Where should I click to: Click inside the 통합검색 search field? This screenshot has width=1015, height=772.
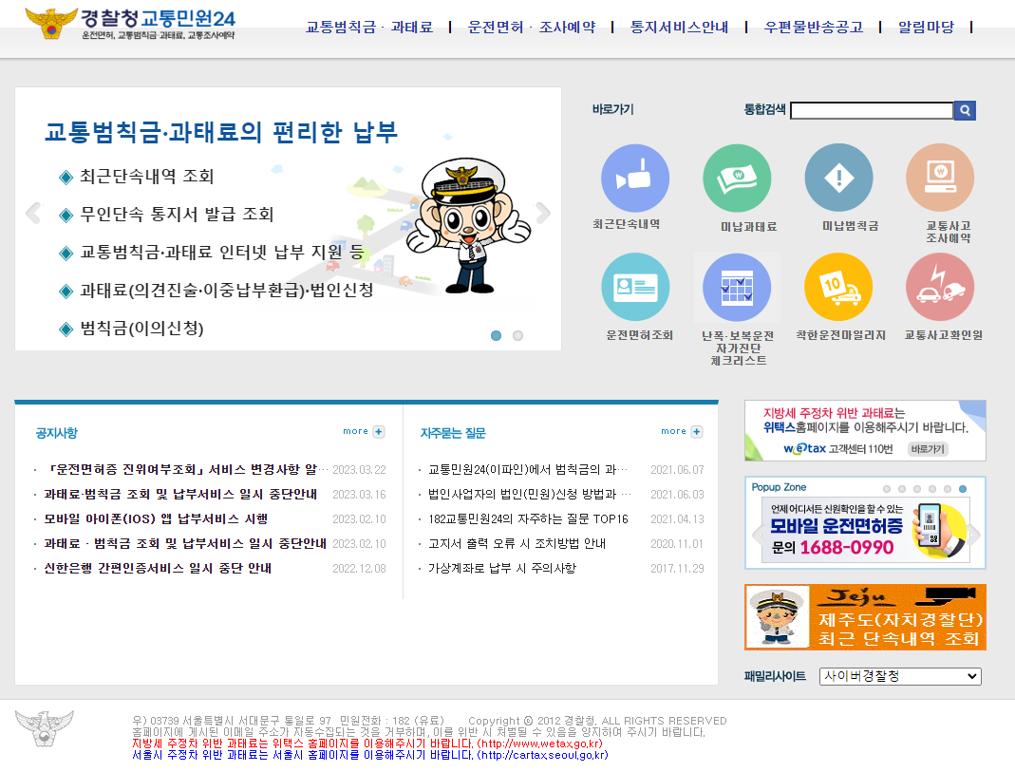click(872, 110)
